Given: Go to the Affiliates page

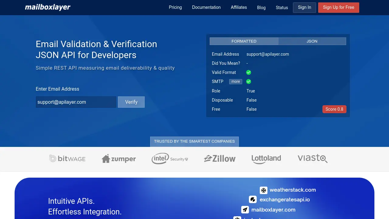Looking at the screenshot, I should 239,7.
